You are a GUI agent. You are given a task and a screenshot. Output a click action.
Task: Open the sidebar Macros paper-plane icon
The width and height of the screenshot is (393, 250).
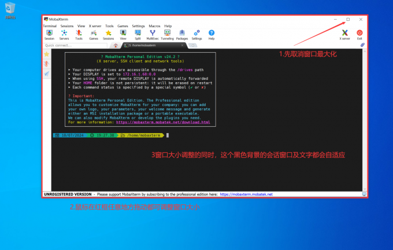coord(47,73)
